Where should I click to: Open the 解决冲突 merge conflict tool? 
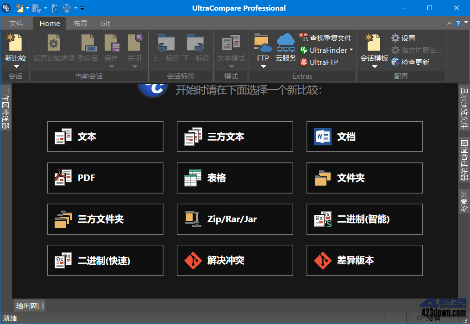point(235,260)
